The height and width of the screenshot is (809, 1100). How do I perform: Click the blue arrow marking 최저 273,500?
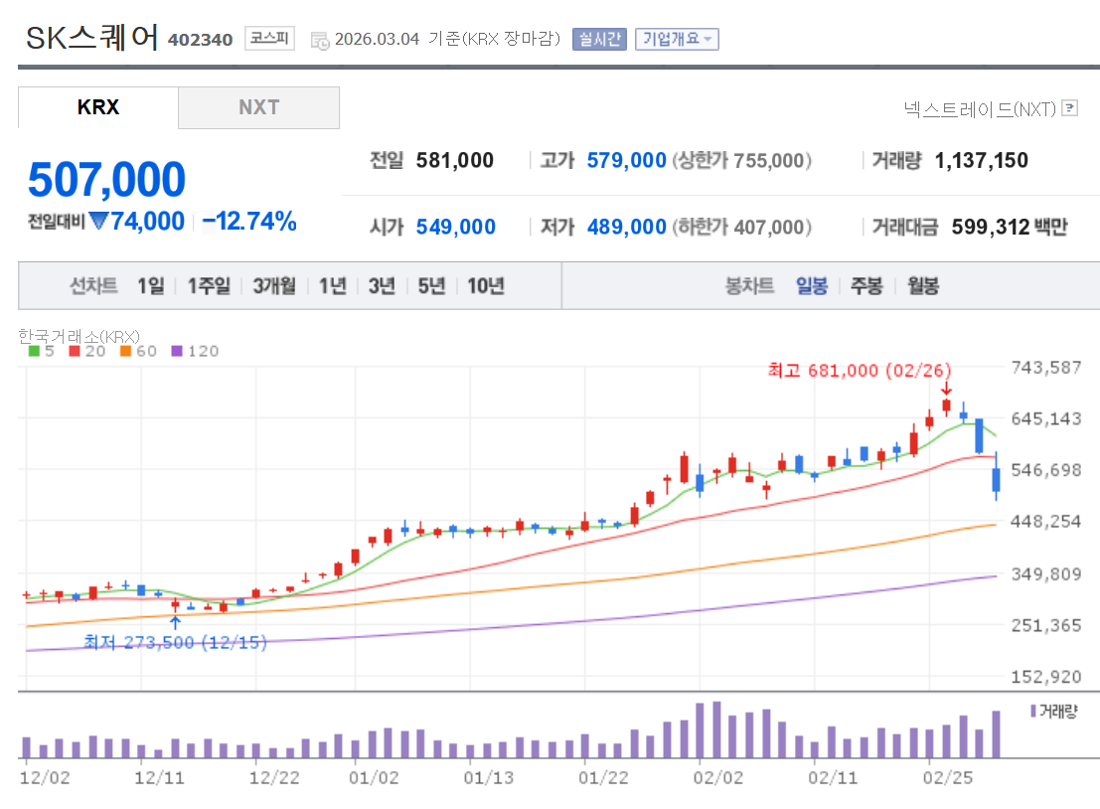tap(176, 620)
